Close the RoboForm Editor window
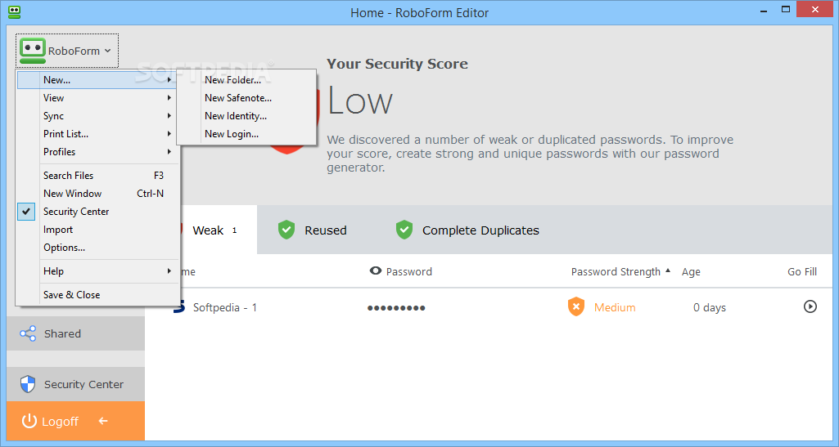Screen dimensions: 839x447 (815, 9)
